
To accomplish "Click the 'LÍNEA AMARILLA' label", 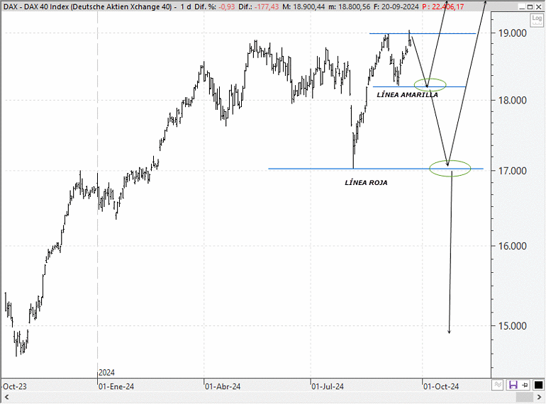I will point(407,95).
